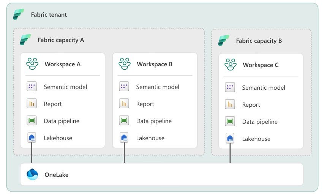Click 'Report' text in Workspace C
Screen dimensions: 327x195
point(251,105)
